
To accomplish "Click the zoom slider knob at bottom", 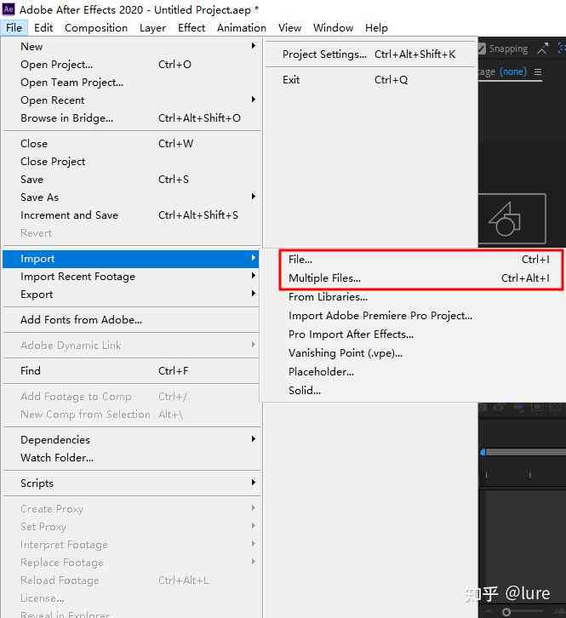I will tap(506, 612).
